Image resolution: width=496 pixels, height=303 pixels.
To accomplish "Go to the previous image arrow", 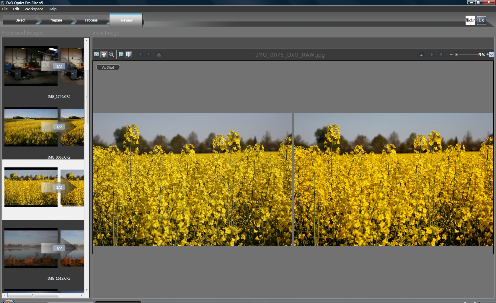I will coord(149,55).
